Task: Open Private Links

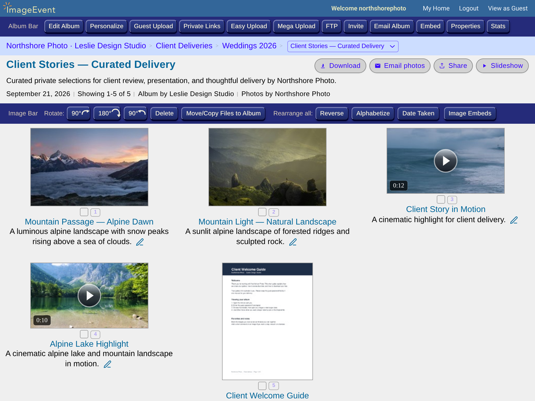Action: pos(202,26)
